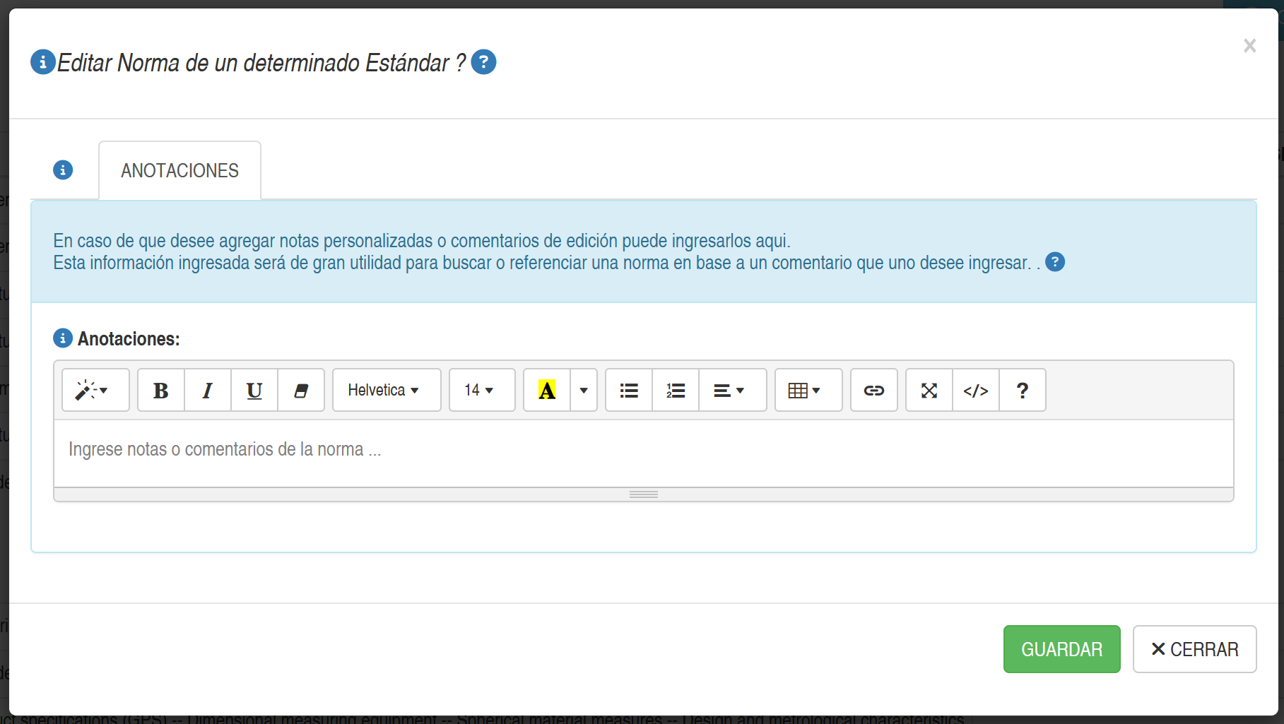Toggle underline text formatting
Viewport: 1284px width, 724px height.
pos(254,391)
